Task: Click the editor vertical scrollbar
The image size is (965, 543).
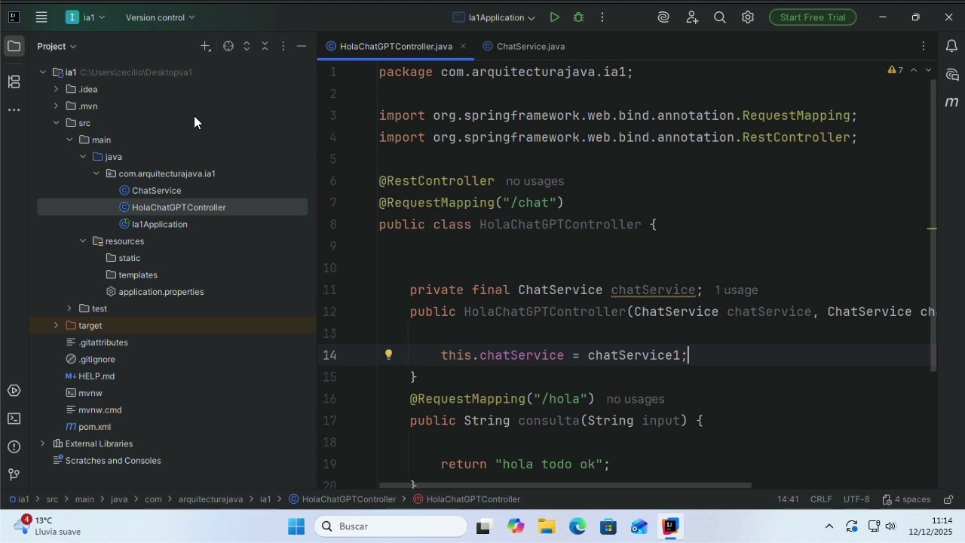Action: pyautogui.click(x=933, y=226)
